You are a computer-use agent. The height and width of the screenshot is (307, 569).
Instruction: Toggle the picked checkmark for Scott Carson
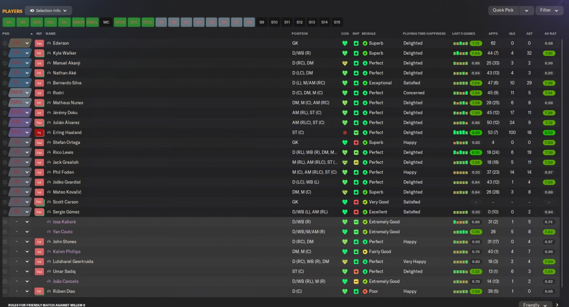tap(5, 202)
